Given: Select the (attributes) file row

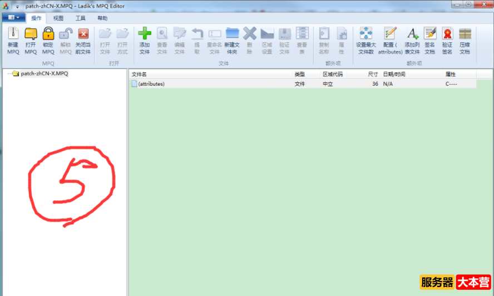Looking at the screenshot, I should [303, 84].
